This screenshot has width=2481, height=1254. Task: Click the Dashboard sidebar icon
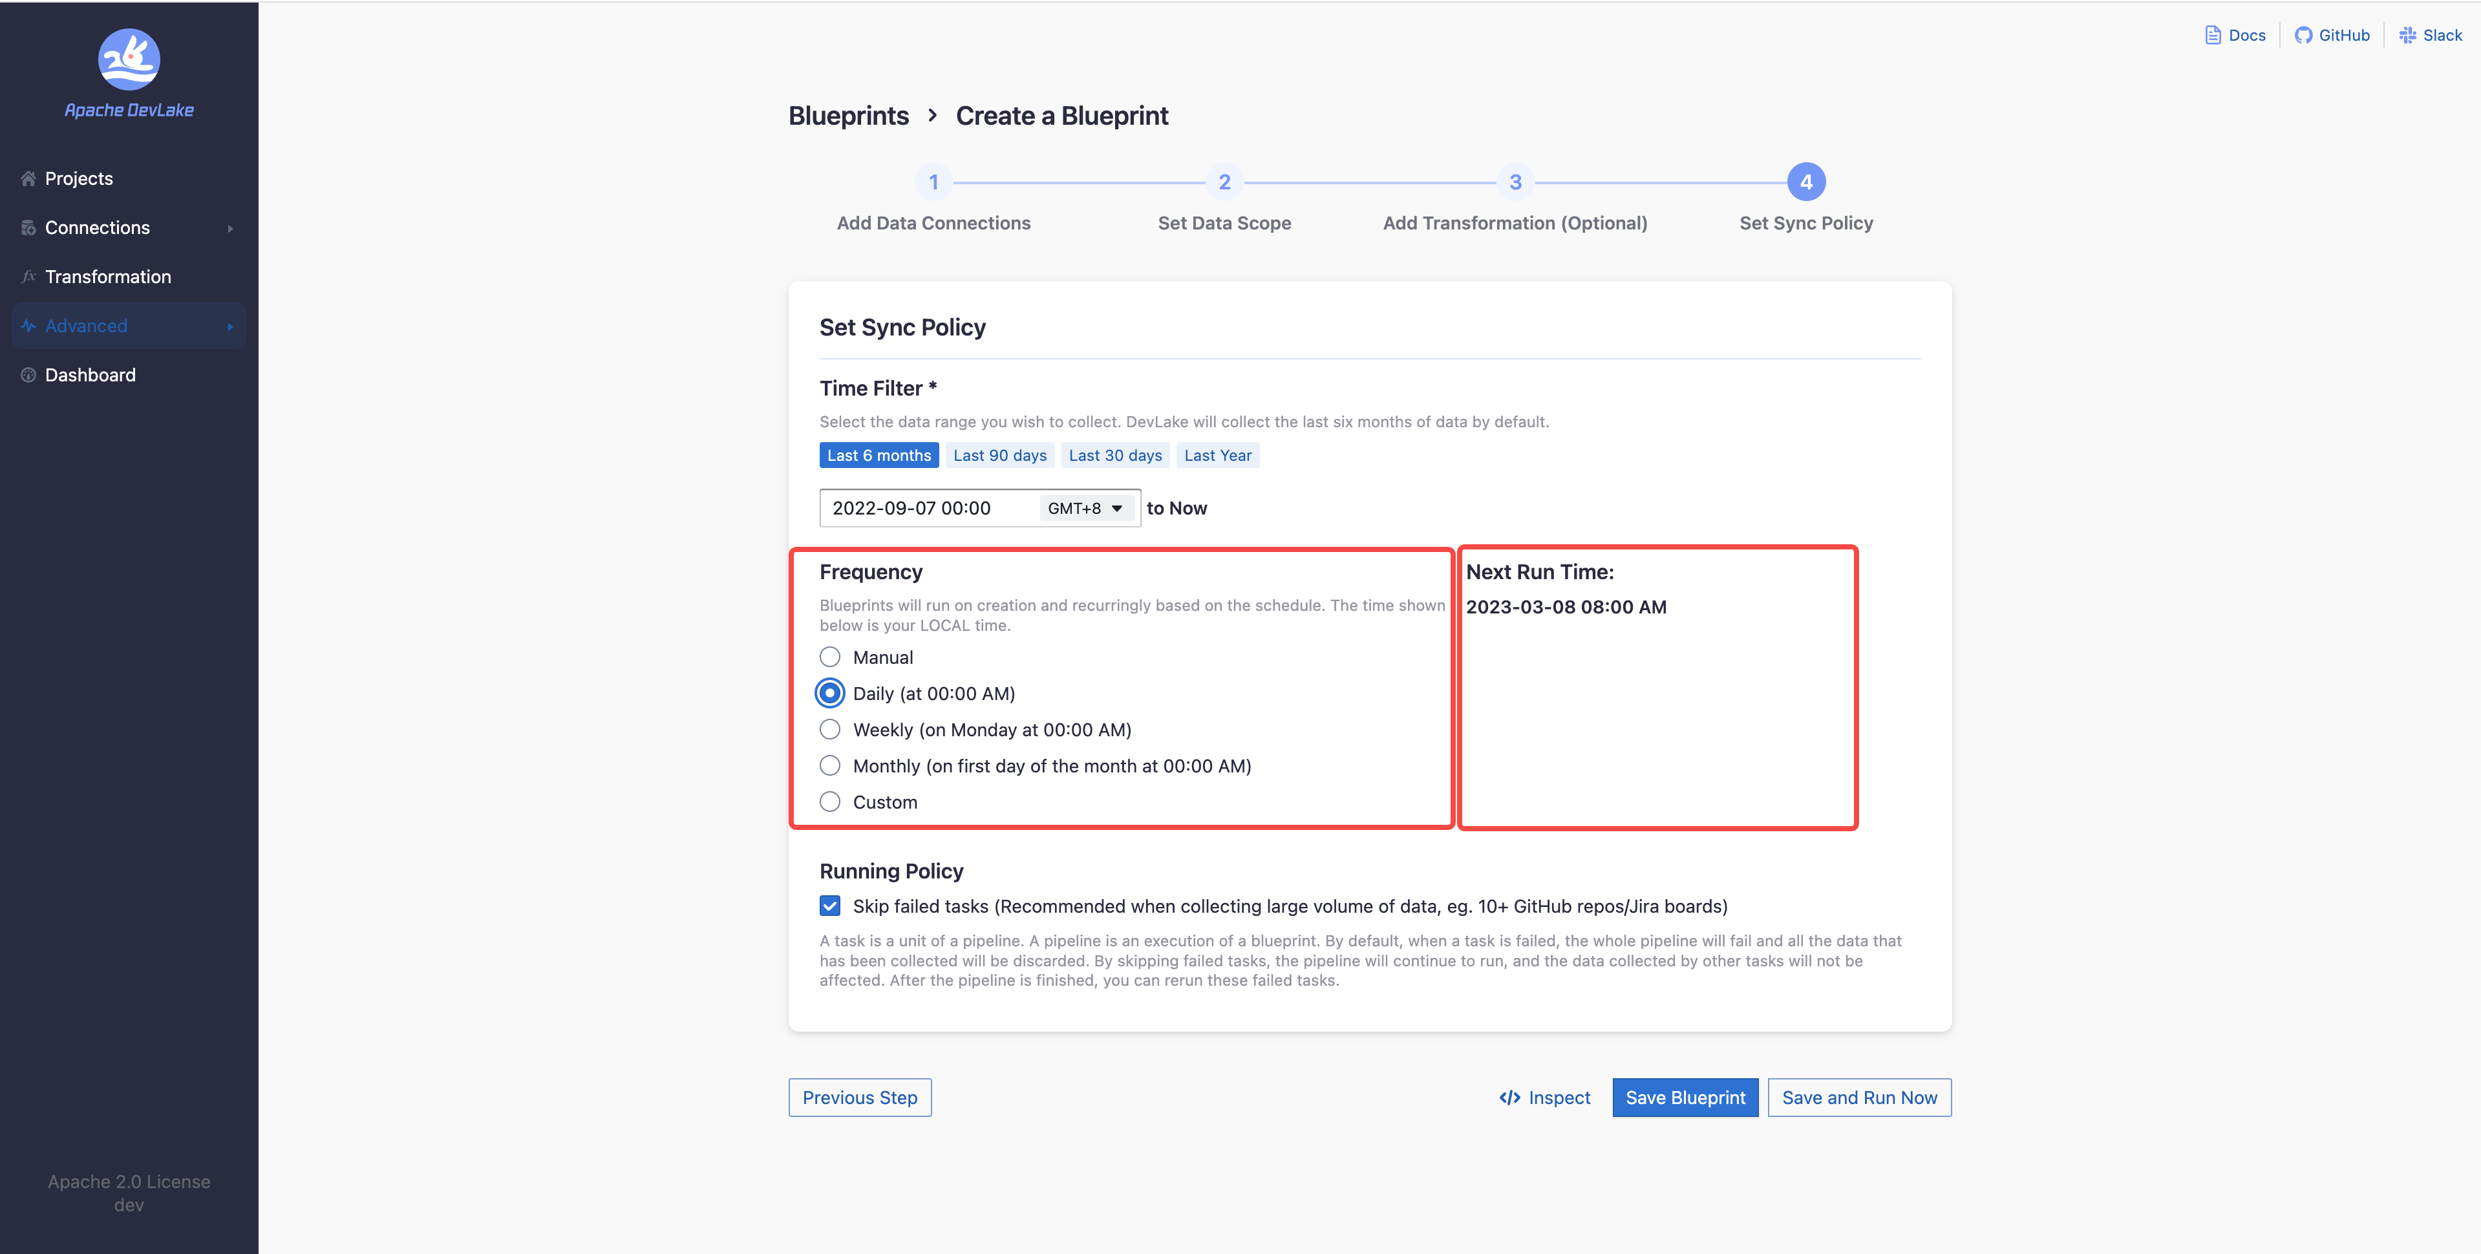click(x=28, y=375)
